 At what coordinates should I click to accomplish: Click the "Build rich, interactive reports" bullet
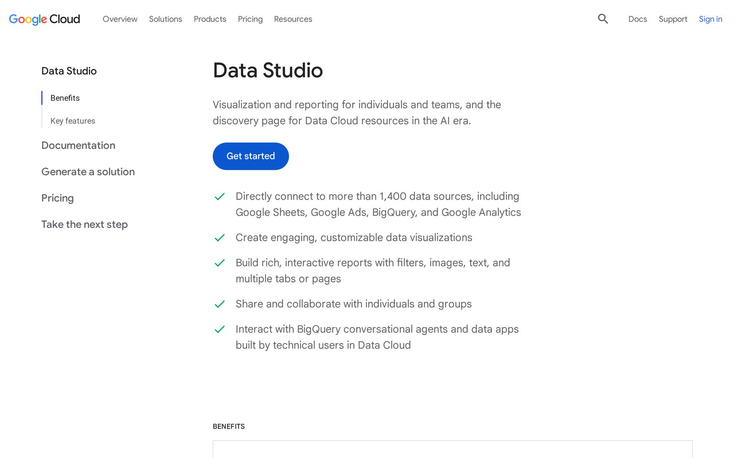pyautogui.click(x=373, y=271)
